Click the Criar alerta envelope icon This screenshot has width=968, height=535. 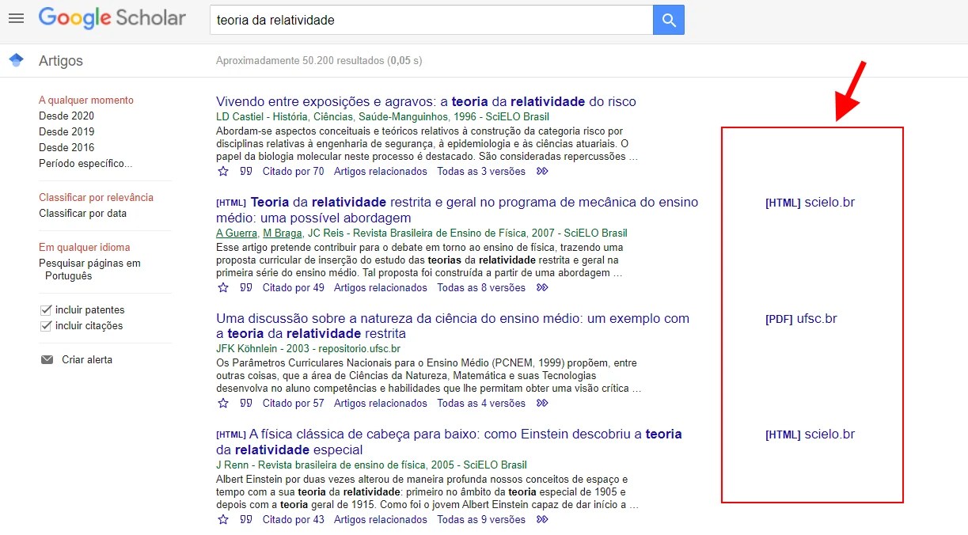pos(47,359)
